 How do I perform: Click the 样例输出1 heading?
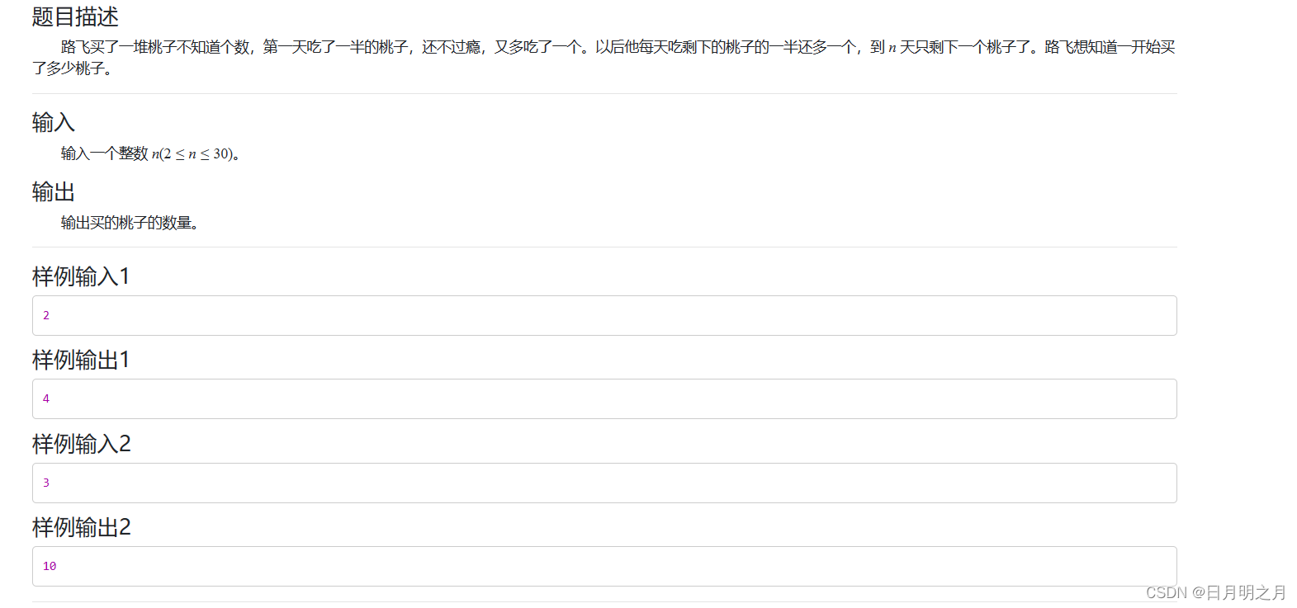81,360
